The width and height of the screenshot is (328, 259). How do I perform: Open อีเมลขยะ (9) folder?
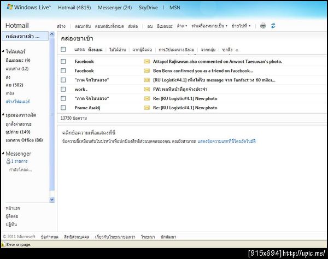tap(18, 61)
